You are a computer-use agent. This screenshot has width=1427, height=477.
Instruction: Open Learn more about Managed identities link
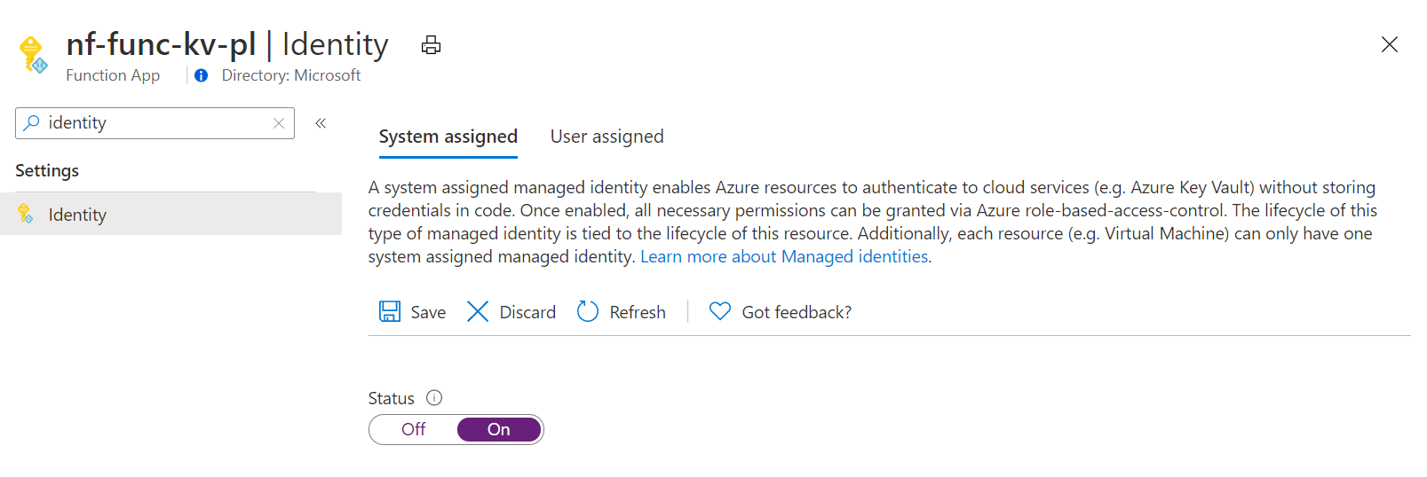[784, 256]
